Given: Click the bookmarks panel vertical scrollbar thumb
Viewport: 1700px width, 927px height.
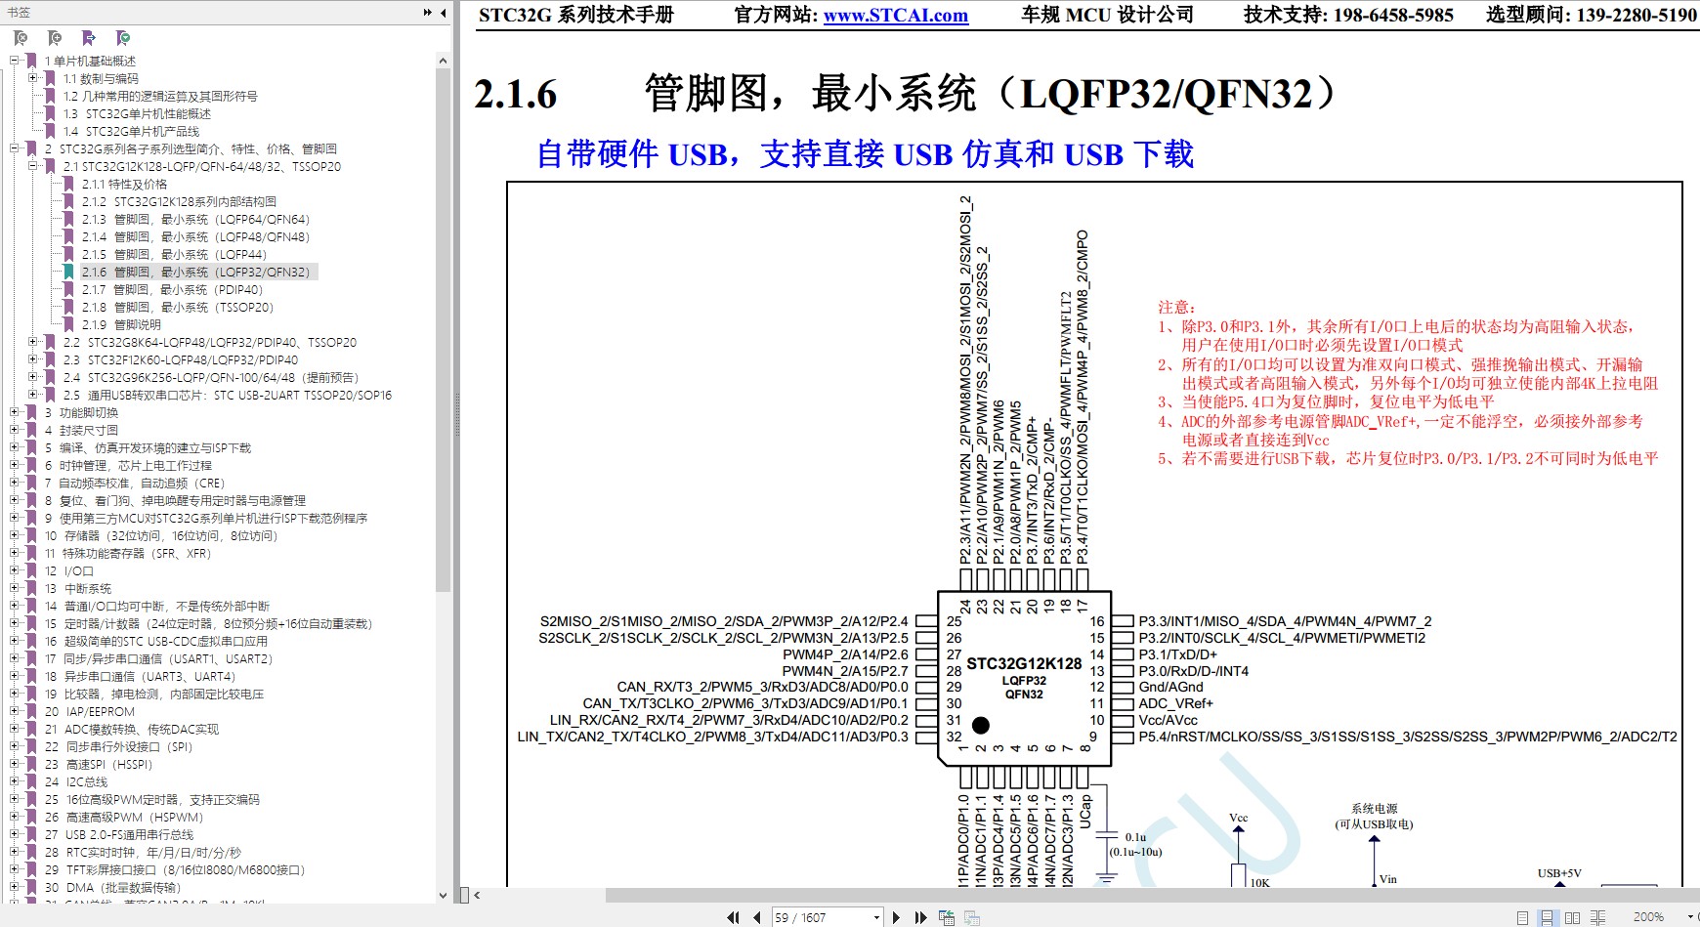Looking at the screenshot, I should coord(443,330).
